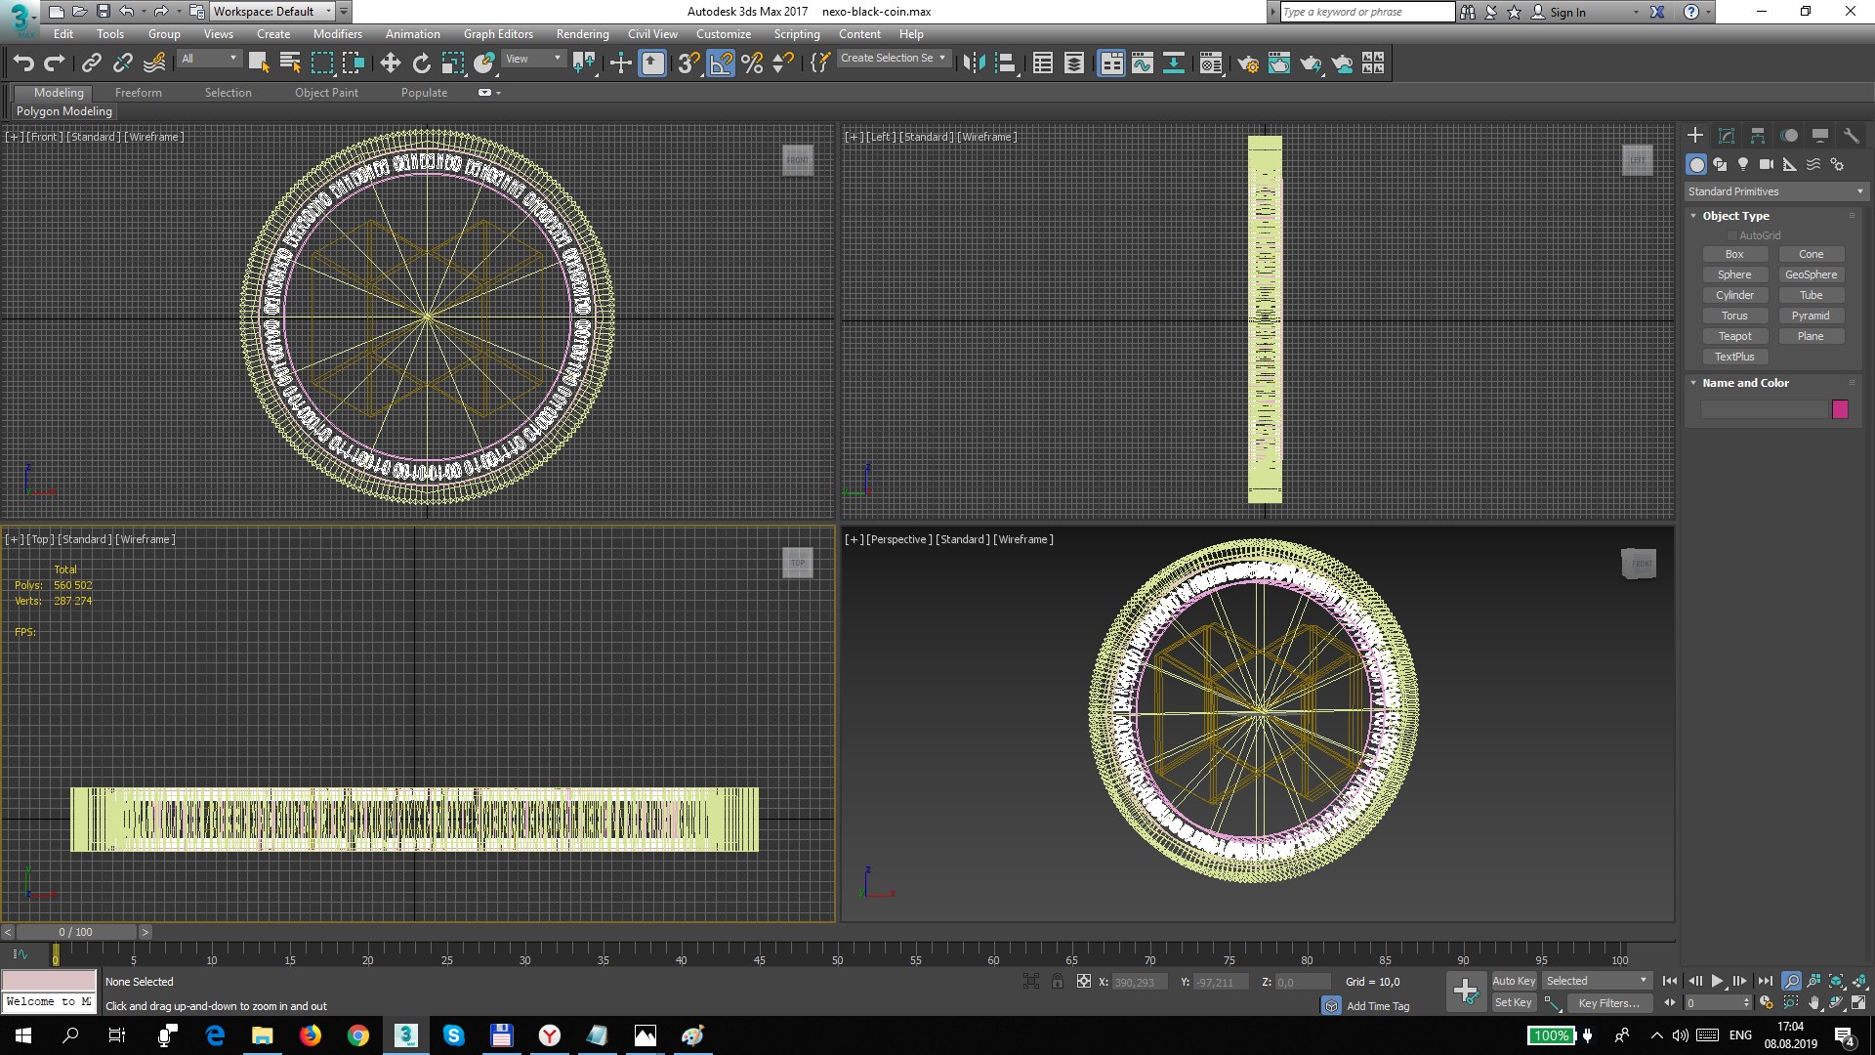Screen dimensions: 1875x1055
Task: Switch to Cameras category in Create panel
Action: point(1767,164)
